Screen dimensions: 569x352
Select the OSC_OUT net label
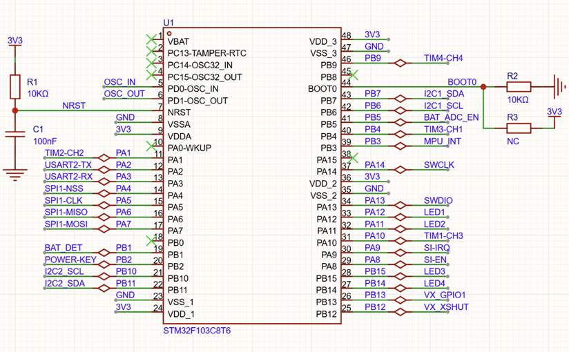coord(124,94)
